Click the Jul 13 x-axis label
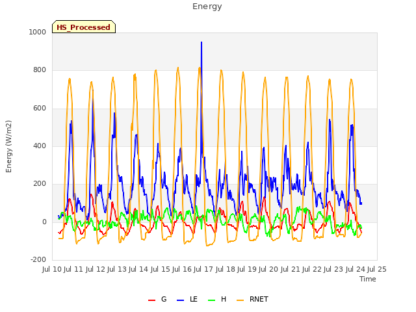Viewport: 416px width, 312px height. [x=117, y=269]
